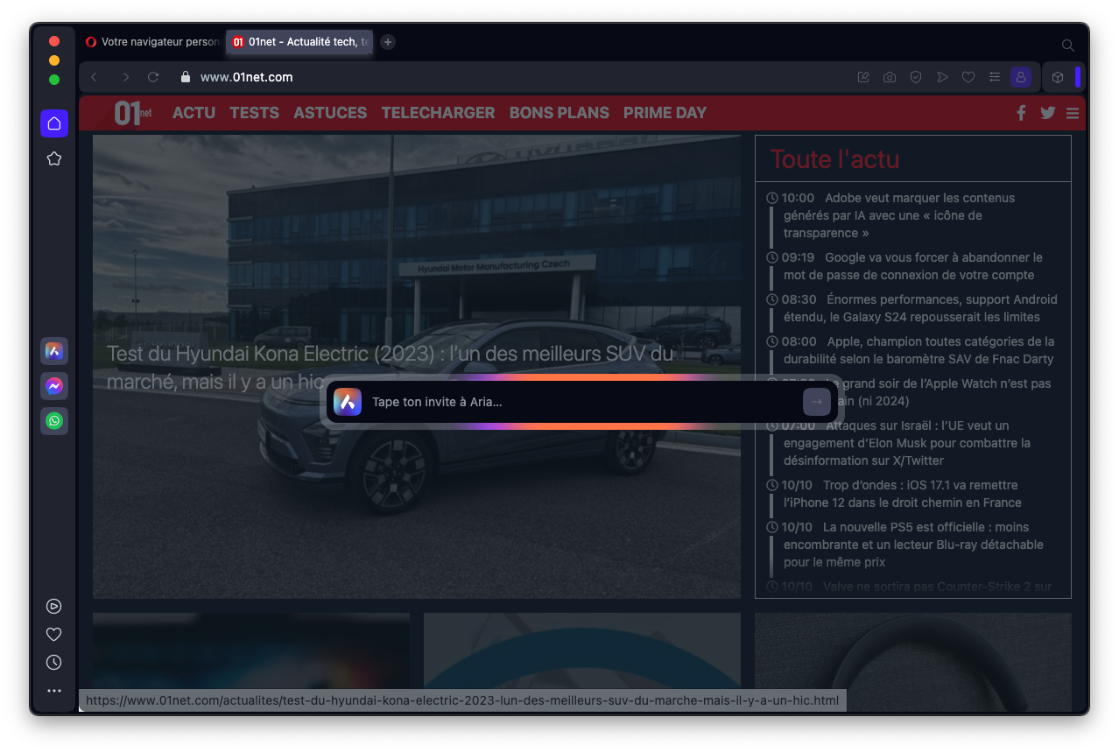Submit the Aria prompt with arrow button
This screenshot has width=1119, height=752.
coord(816,402)
